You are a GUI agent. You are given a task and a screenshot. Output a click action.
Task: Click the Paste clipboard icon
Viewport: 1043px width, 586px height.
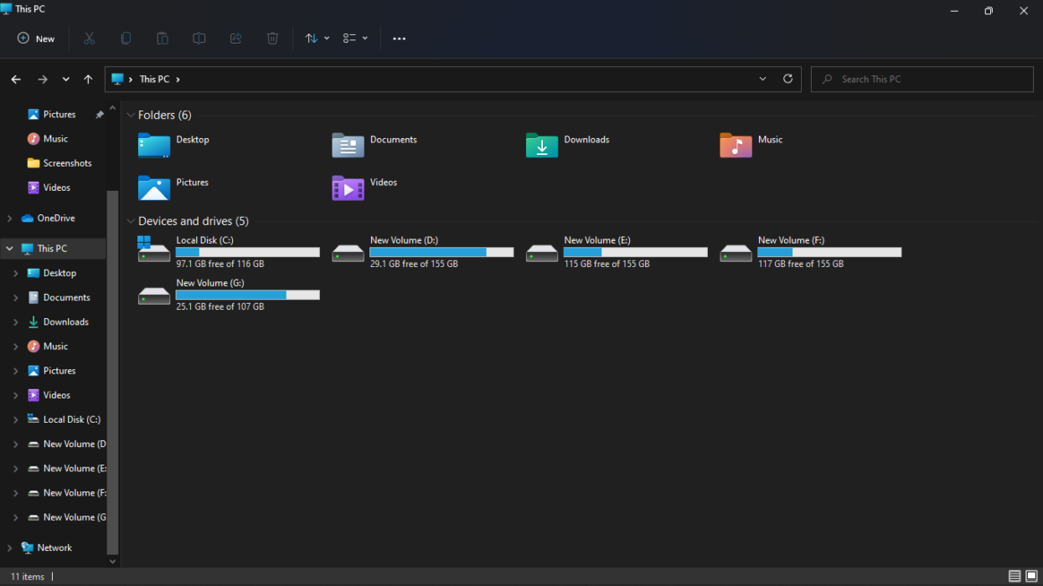tap(163, 39)
